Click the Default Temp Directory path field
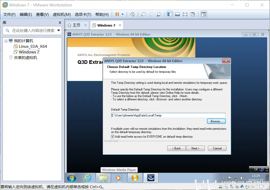Viewport: 270px width, 190px height. [x=168, y=115]
